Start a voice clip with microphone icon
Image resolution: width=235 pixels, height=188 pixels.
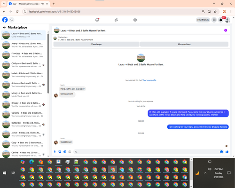click(55, 152)
